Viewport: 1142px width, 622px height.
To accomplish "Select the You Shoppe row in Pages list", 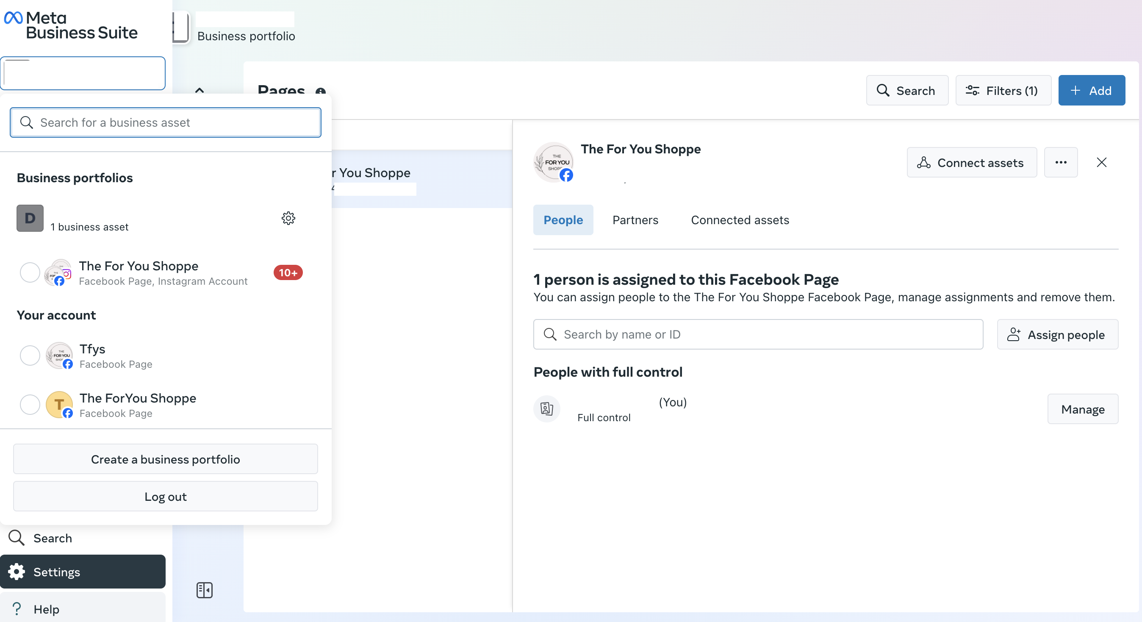I will (421, 179).
